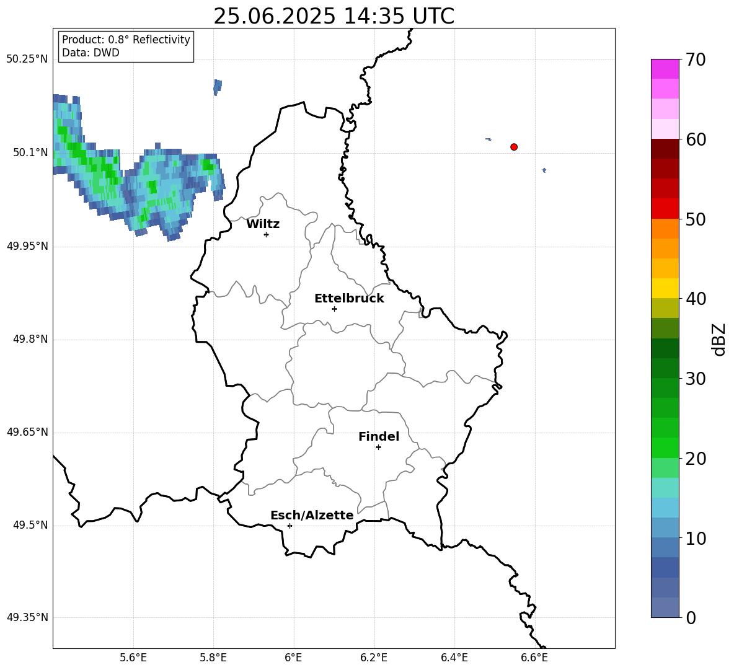This screenshot has width=734, height=670.
Task: Click colorbar tick label 60
Action: click(x=696, y=139)
